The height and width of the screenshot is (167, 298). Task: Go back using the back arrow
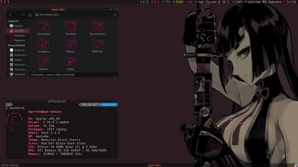pyautogui.click(x=10, y=15)
